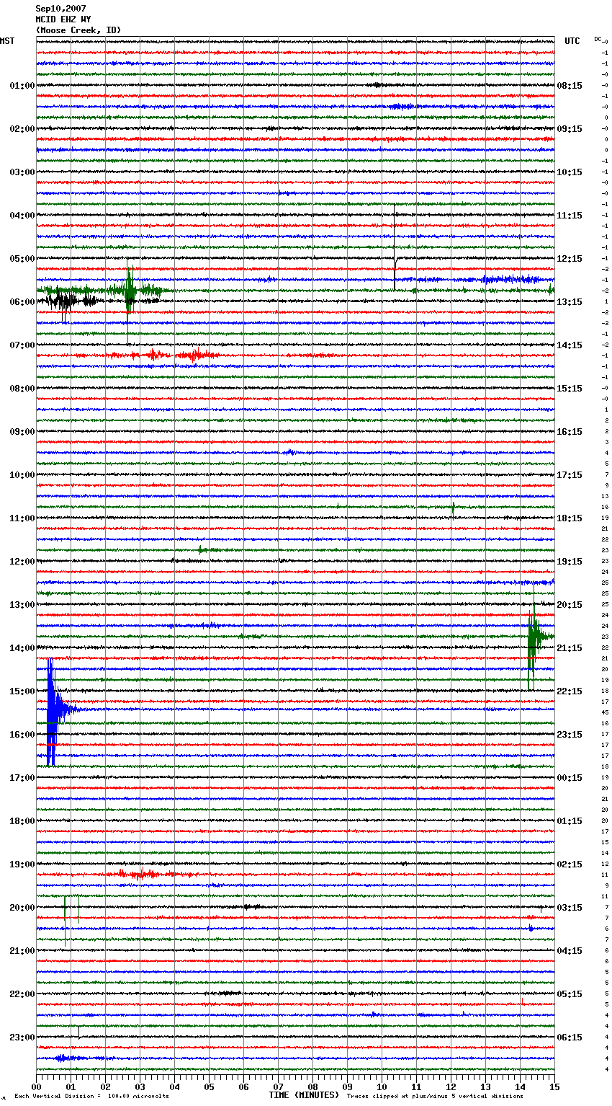This screenshot has height=1106, width=612.
Task: Click the 00:15 UTC time label
Action: 570,778
